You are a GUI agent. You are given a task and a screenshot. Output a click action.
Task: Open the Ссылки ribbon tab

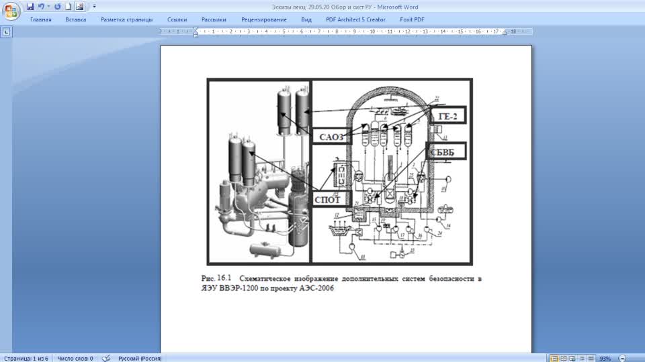177,19
